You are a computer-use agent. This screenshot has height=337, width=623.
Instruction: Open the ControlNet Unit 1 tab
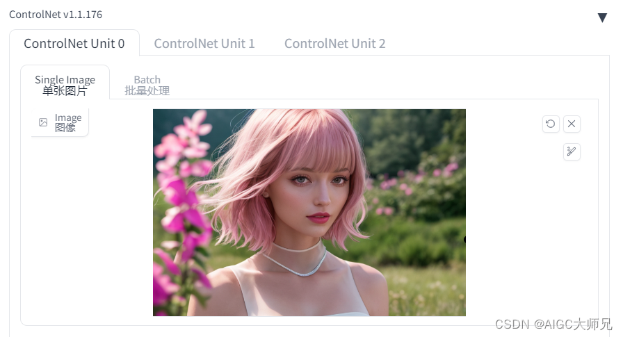tap(204, 43)
